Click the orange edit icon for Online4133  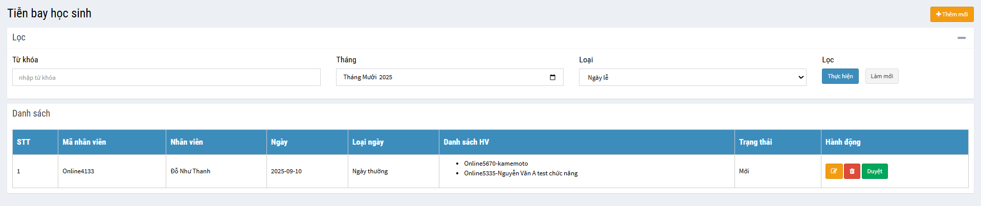point(834,171)
